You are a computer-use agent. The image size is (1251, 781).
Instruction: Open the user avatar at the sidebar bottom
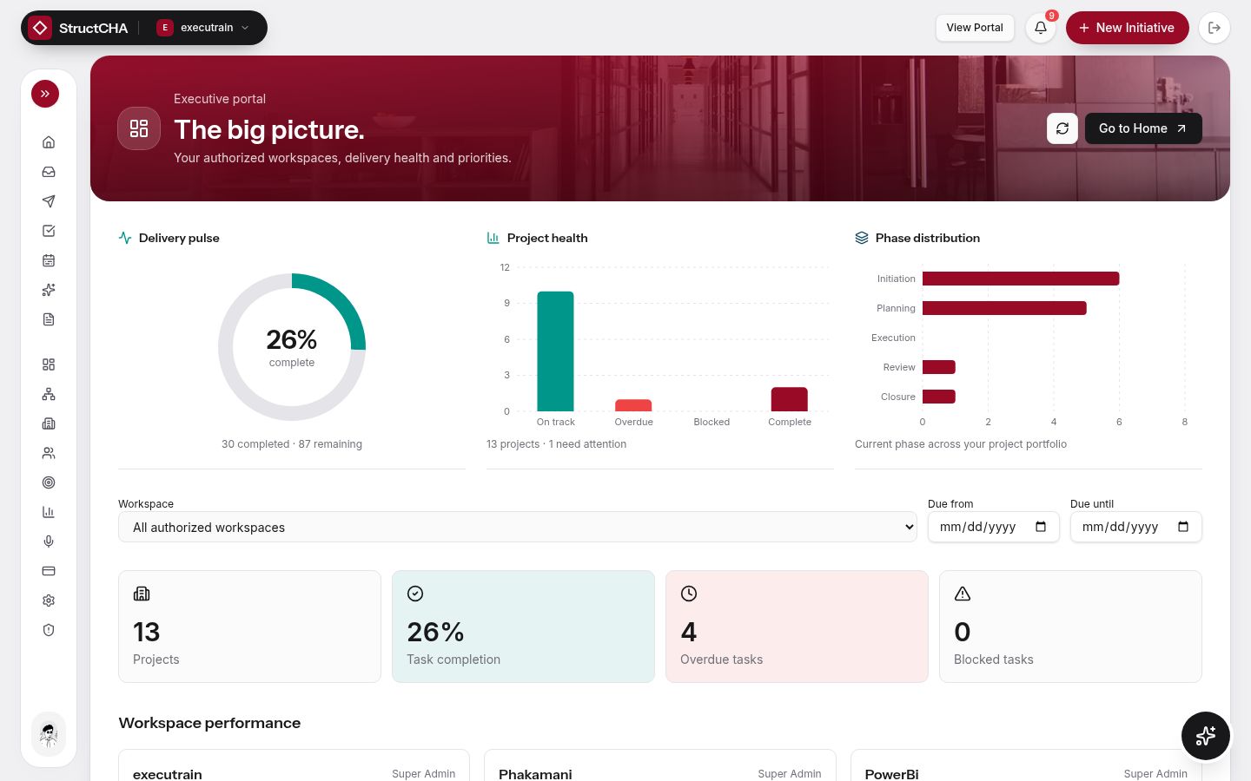(49, 734)
